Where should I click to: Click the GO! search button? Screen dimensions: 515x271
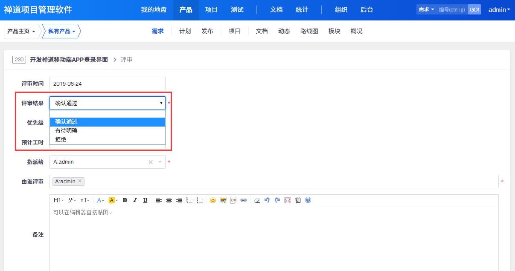[474, 9]
